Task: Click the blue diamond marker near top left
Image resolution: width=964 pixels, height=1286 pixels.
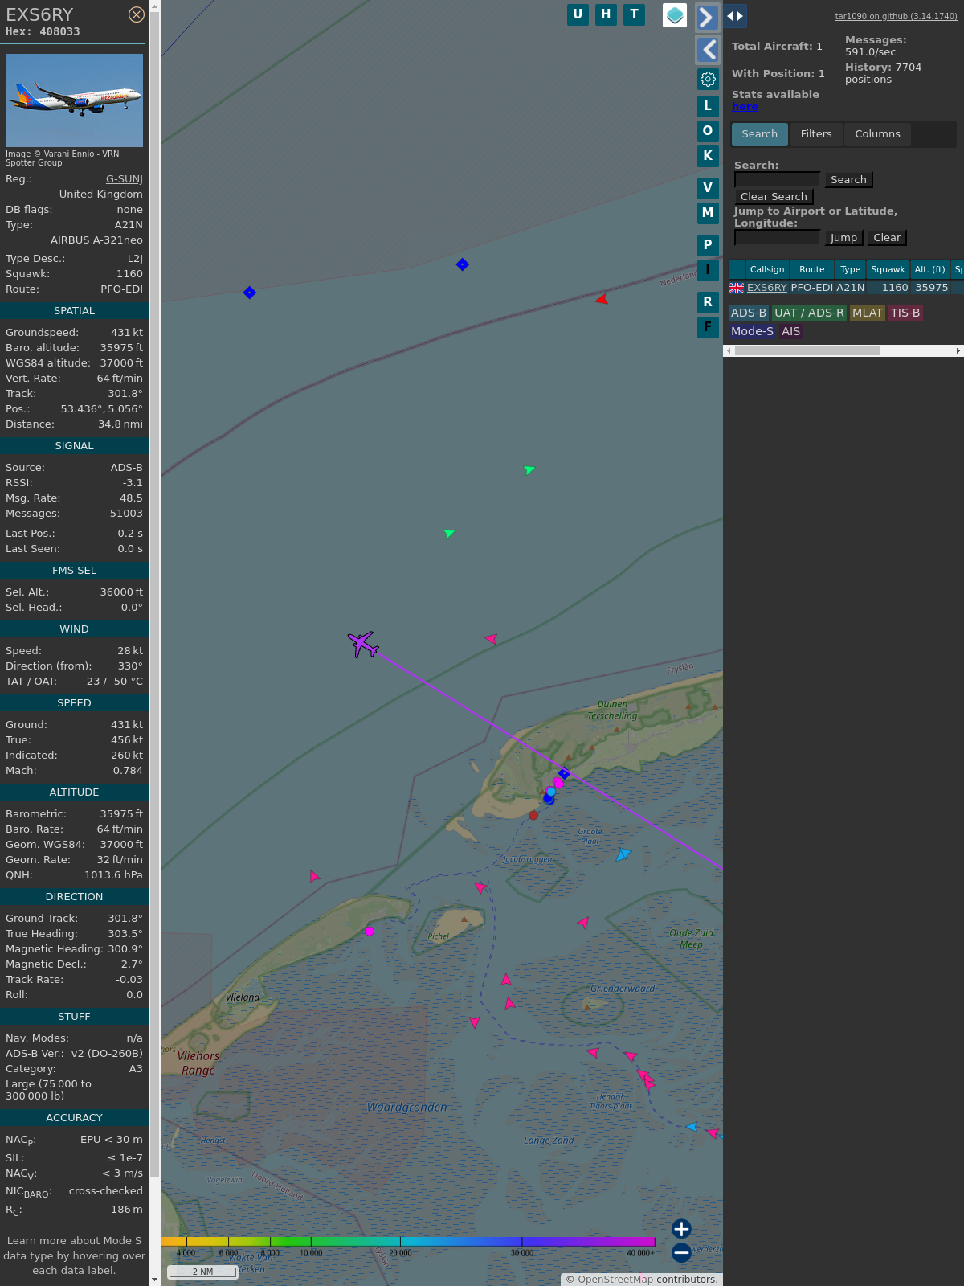Action: click(250, 293)
